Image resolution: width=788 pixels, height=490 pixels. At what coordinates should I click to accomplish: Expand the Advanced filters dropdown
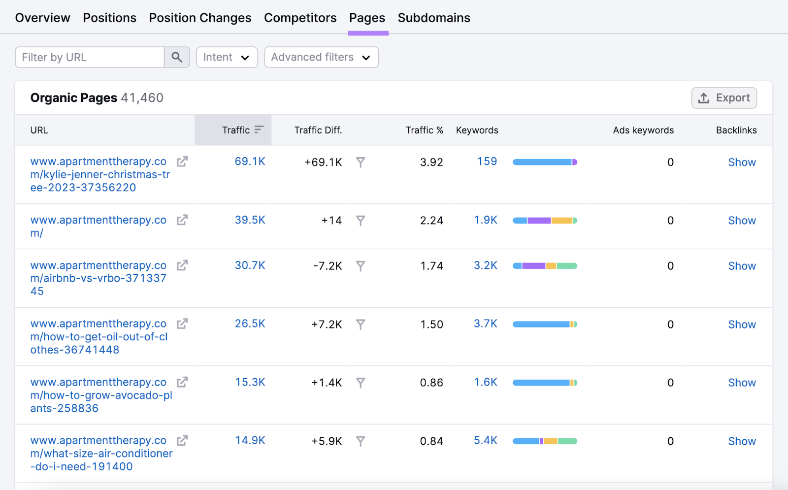point(321,57)
